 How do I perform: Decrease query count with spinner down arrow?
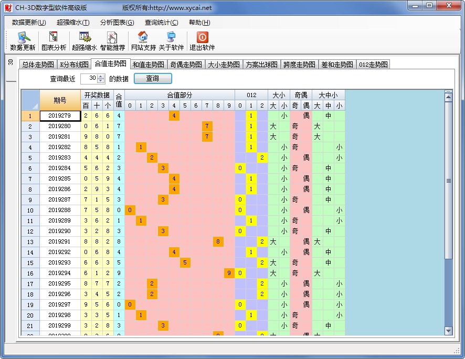101,81
